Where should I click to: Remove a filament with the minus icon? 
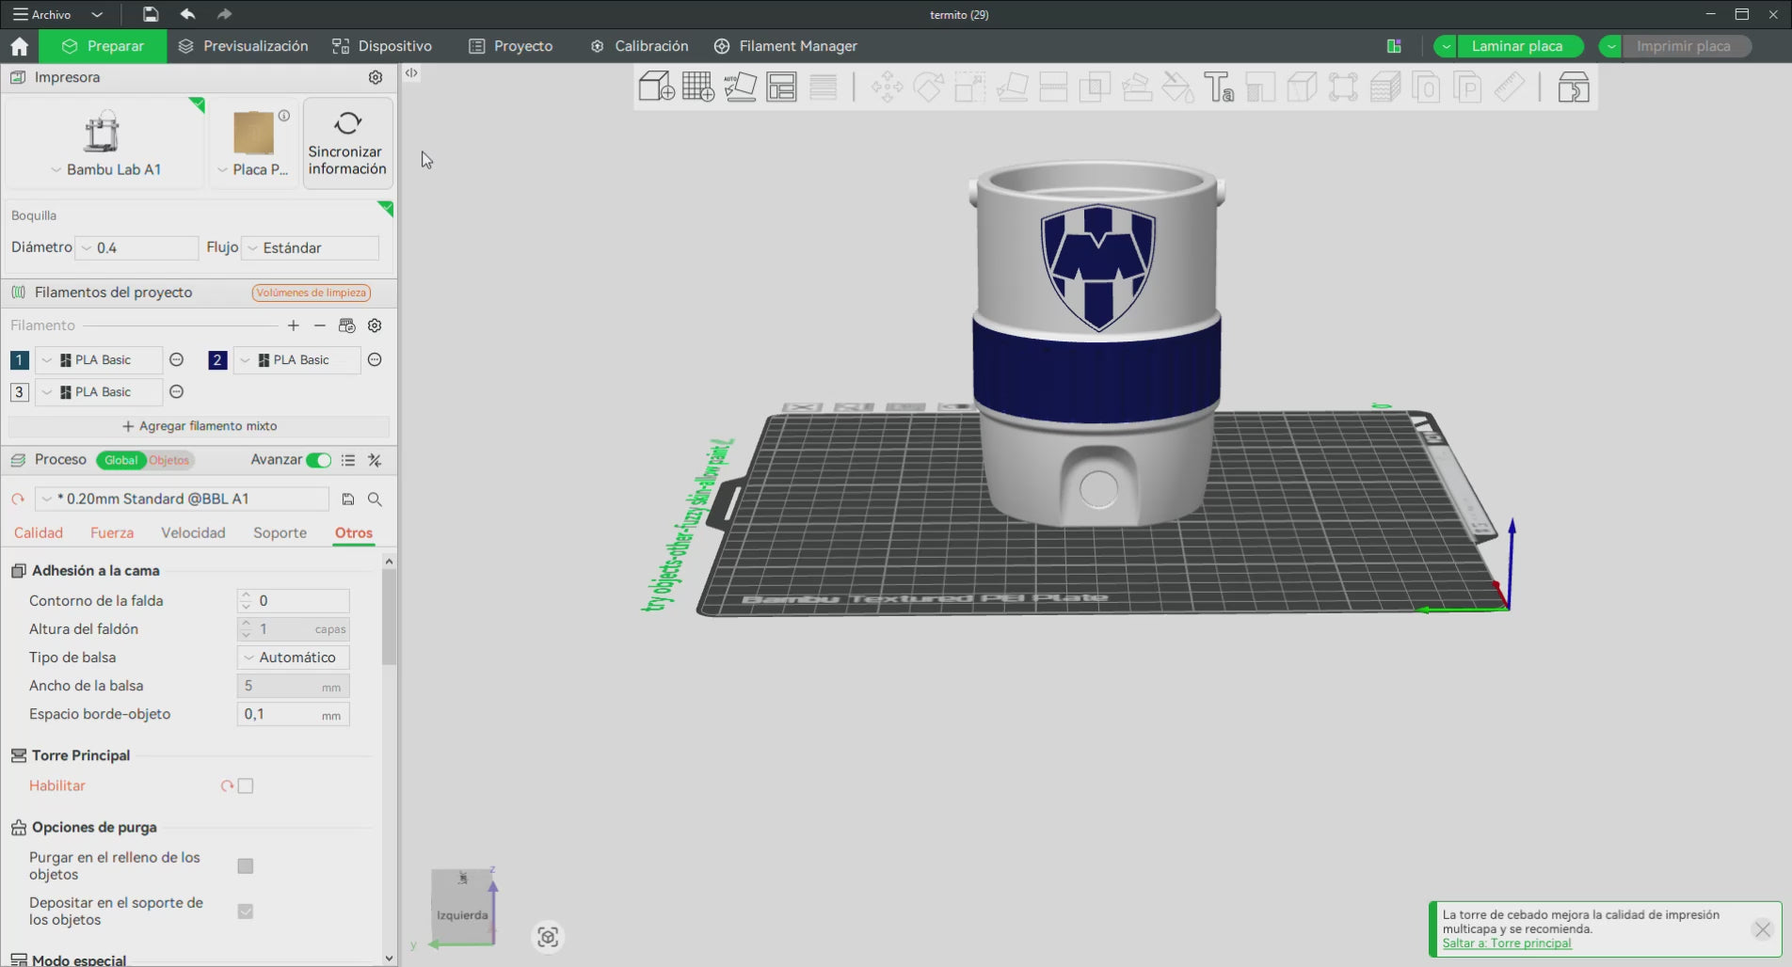(x=320, y=325)
